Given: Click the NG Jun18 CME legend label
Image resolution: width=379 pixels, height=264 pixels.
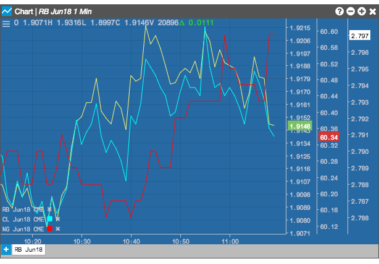Looking at the screenshot, I should (x=23, y=229).
